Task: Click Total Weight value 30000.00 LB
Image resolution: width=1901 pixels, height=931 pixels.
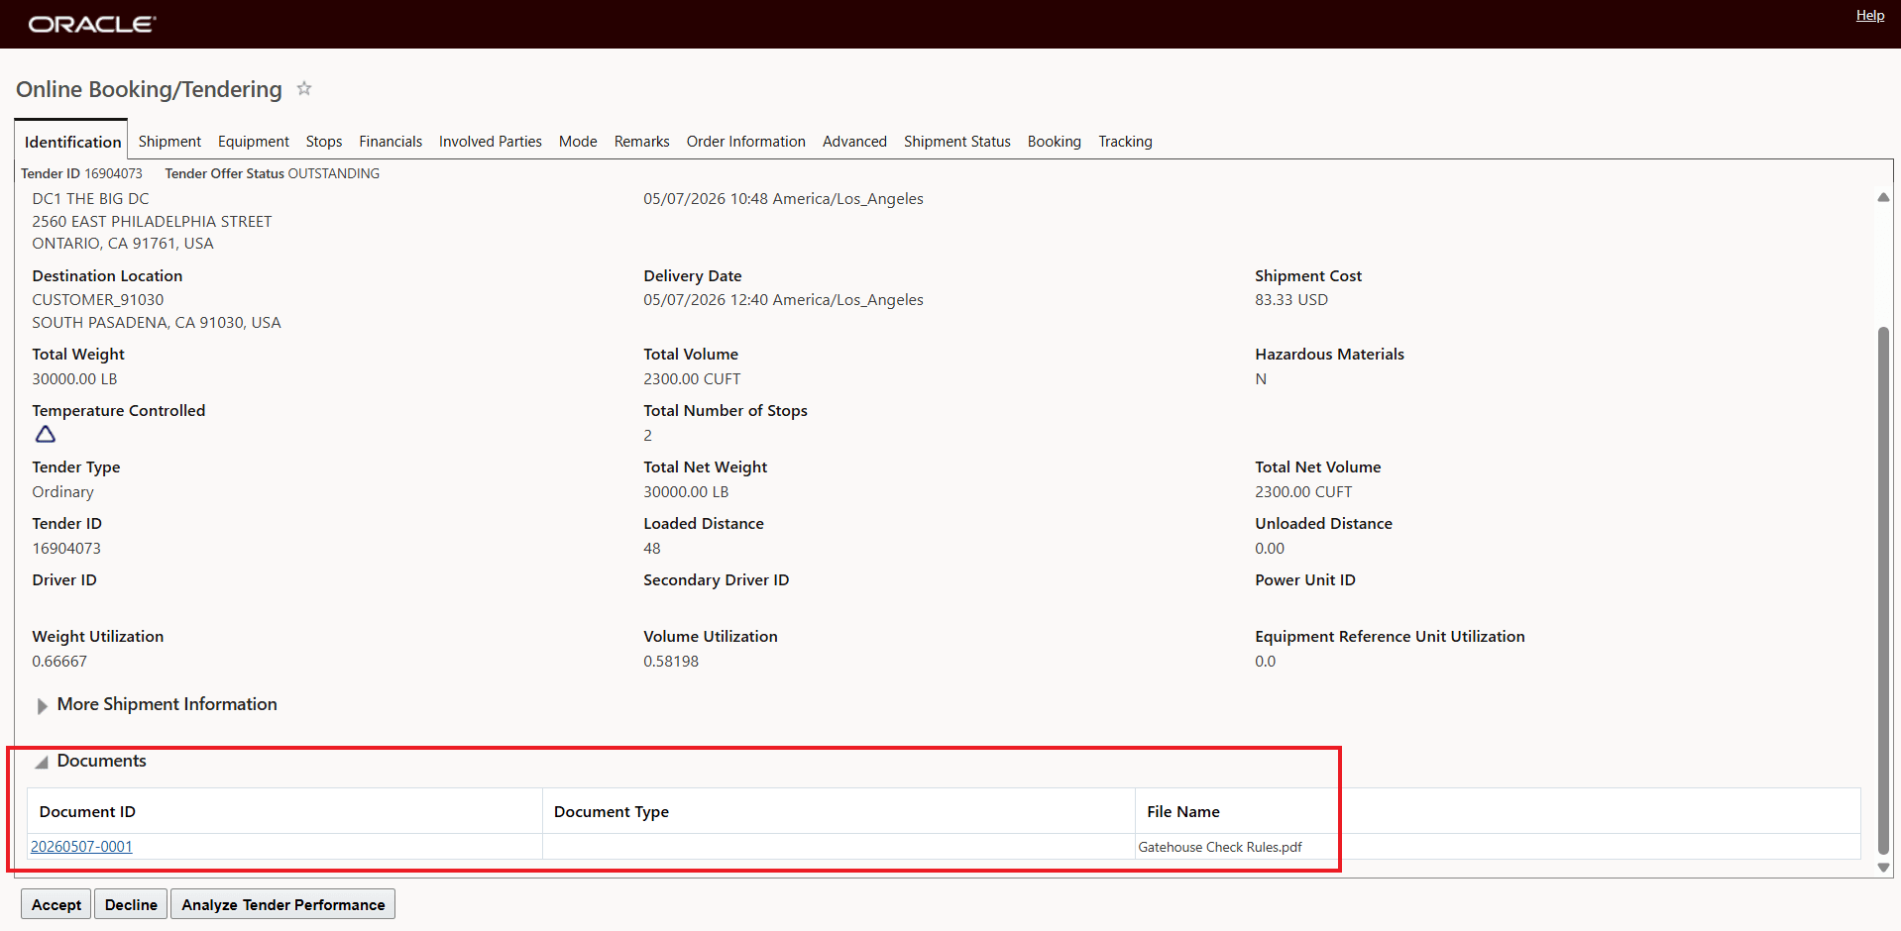Action: 74,379
